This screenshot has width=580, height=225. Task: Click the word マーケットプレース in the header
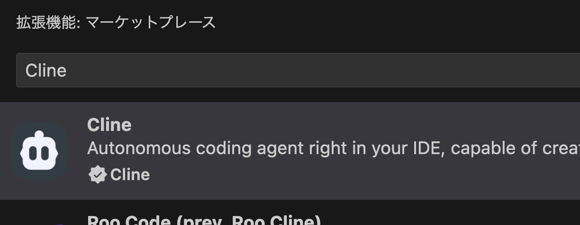pyautogui.click(x=151, y=22)
